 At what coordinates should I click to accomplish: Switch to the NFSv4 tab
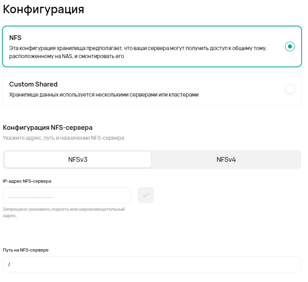[x=226, y=159]
